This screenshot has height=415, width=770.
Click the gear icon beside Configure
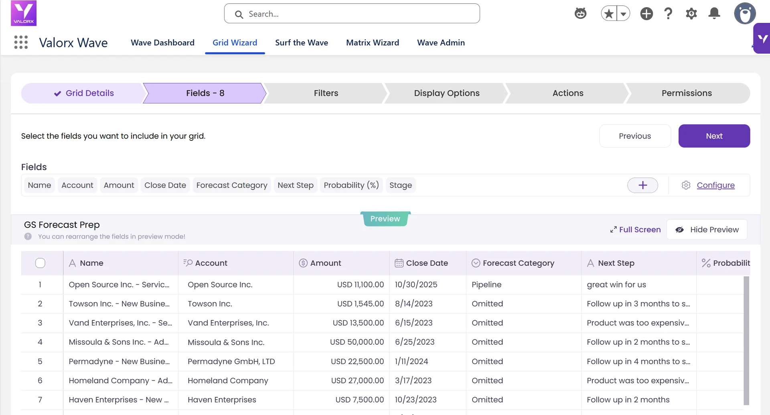coord(686,185)
